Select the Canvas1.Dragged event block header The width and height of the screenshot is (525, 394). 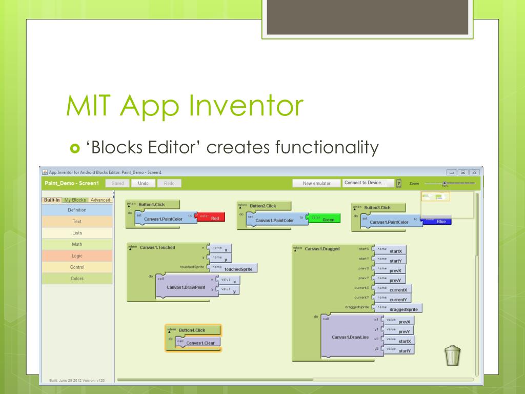322,249
